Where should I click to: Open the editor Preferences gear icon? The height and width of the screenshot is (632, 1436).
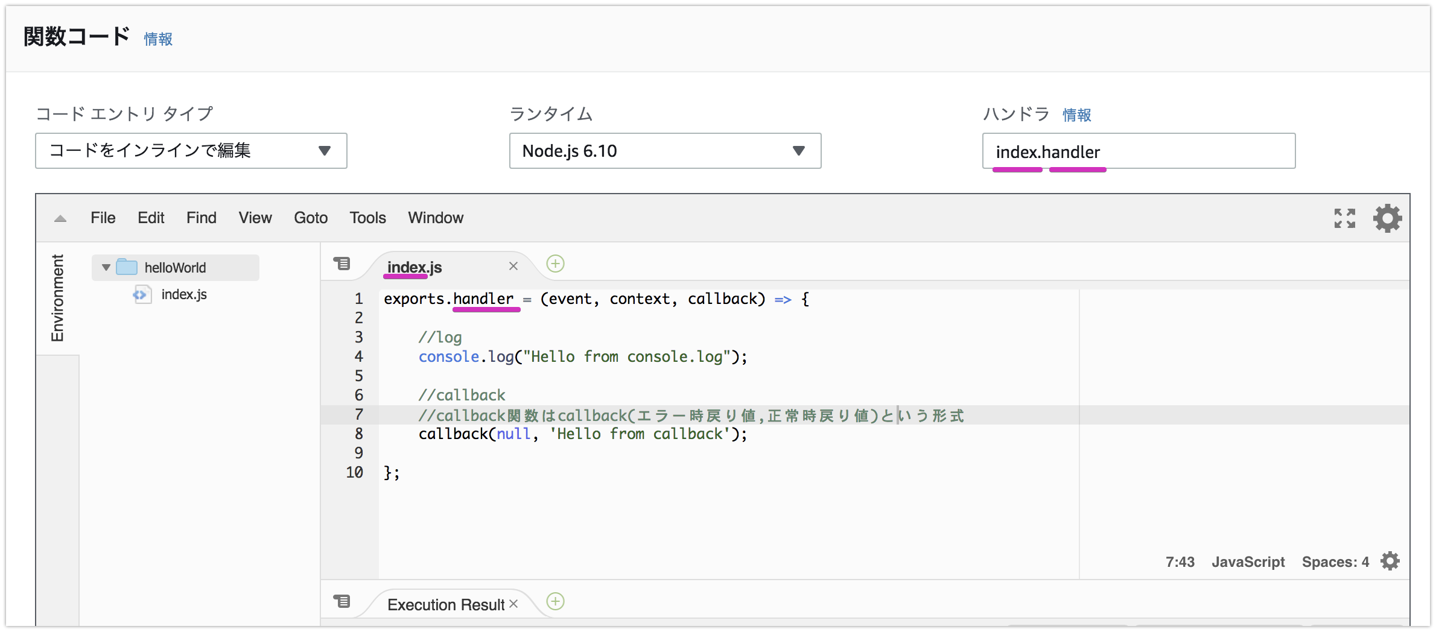coord(1388,218)
